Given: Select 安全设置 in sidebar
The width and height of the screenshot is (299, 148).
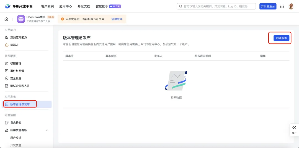Looking at the screenshot, I should [16, 78].
